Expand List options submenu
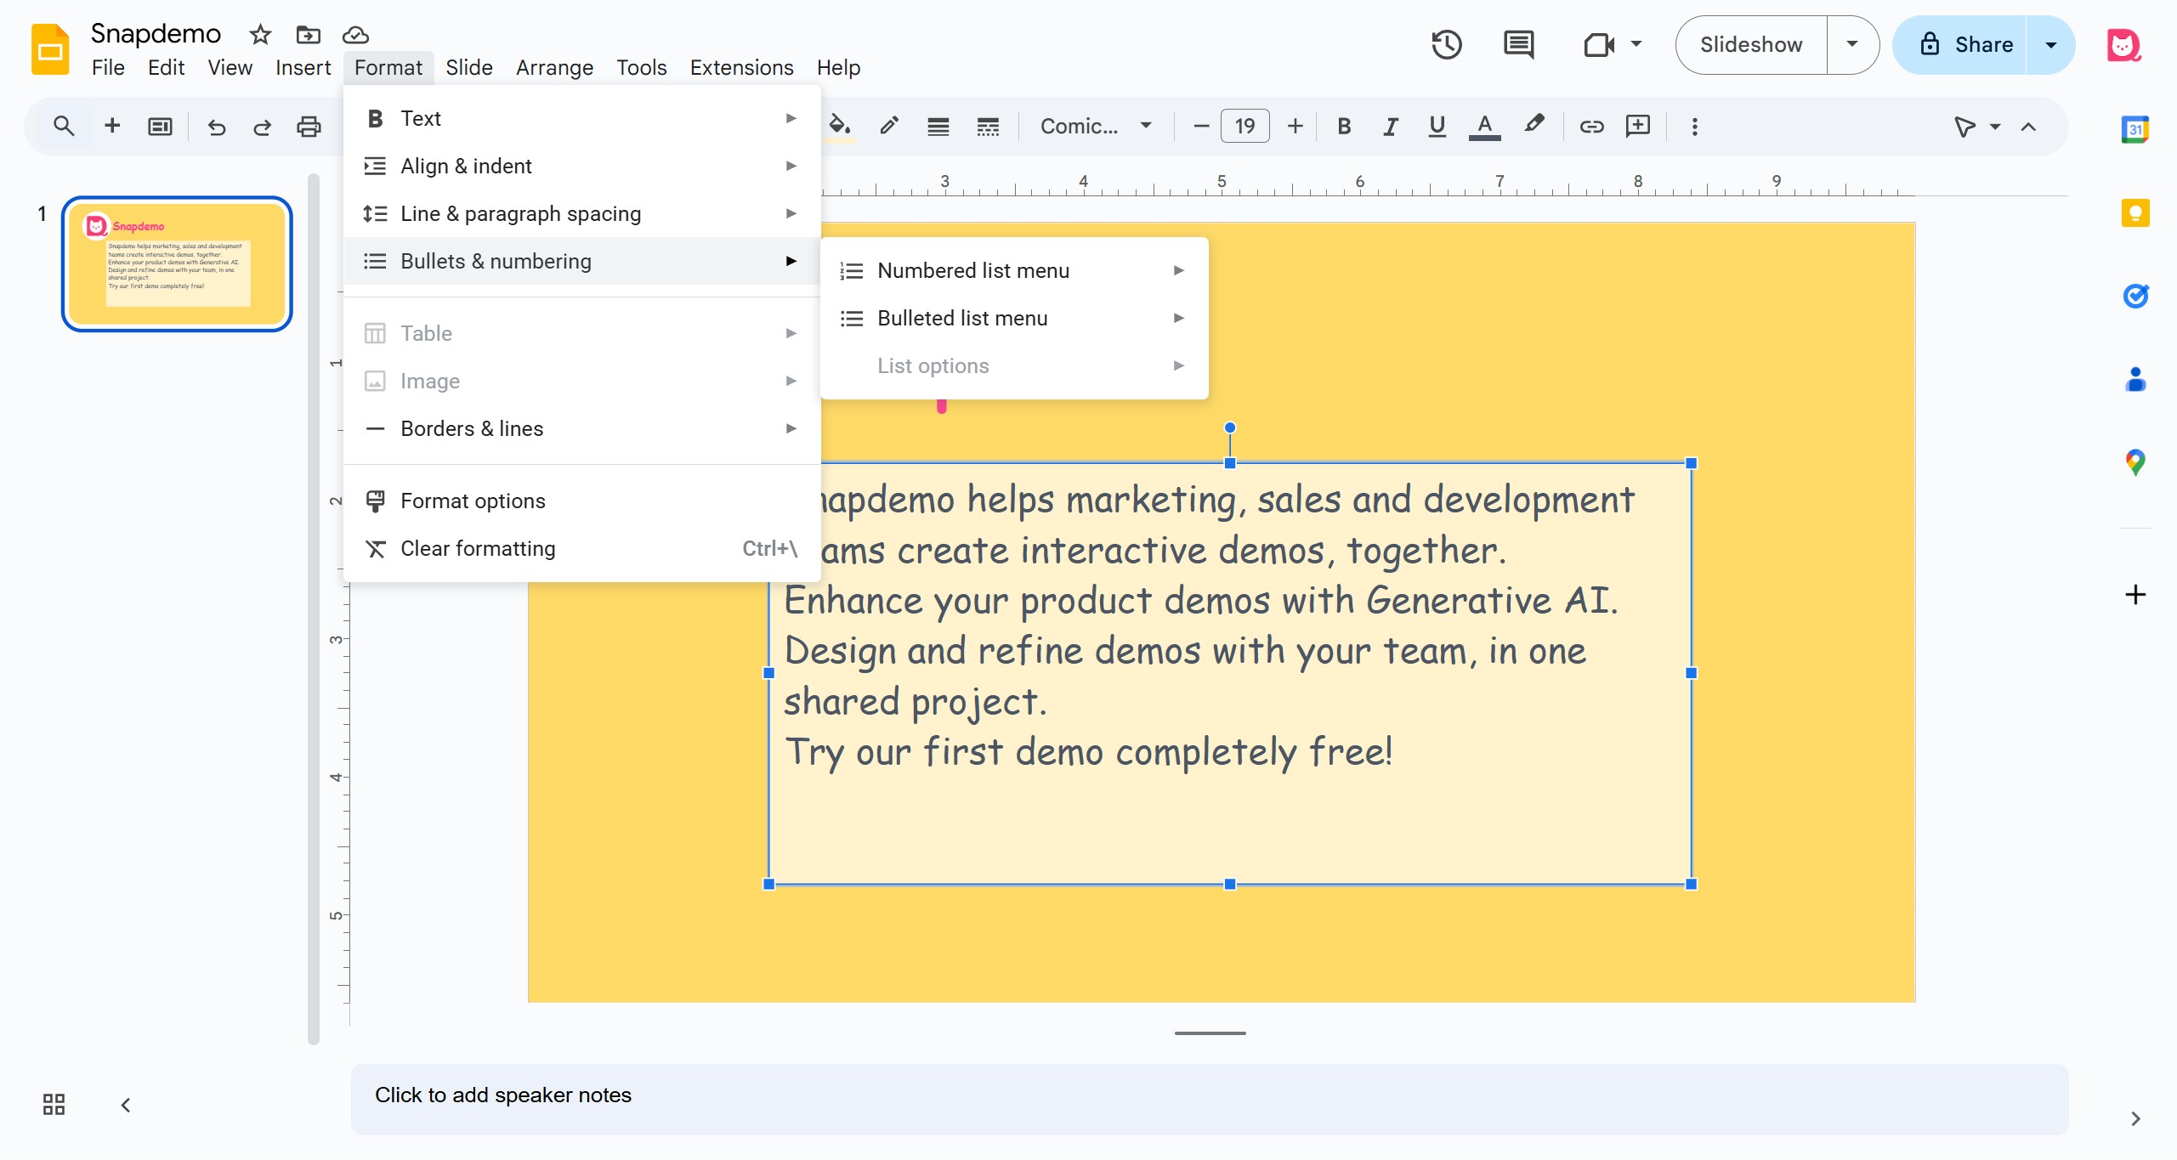The height and width of the screenshot is (1160, 2177). (x=1014, y=365)
